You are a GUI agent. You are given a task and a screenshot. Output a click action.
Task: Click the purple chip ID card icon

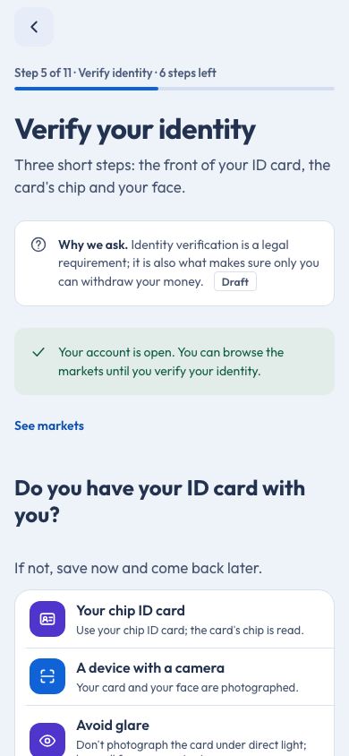47,619
